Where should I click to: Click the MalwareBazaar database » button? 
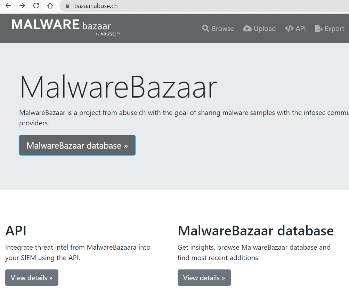[77, 145]
